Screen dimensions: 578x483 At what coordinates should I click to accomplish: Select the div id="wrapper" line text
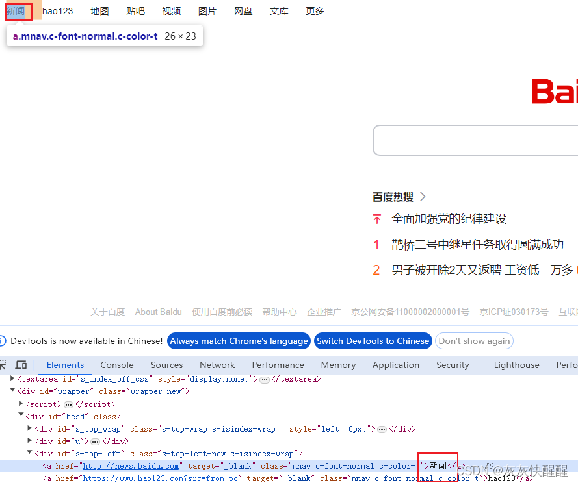pos(103,391)
